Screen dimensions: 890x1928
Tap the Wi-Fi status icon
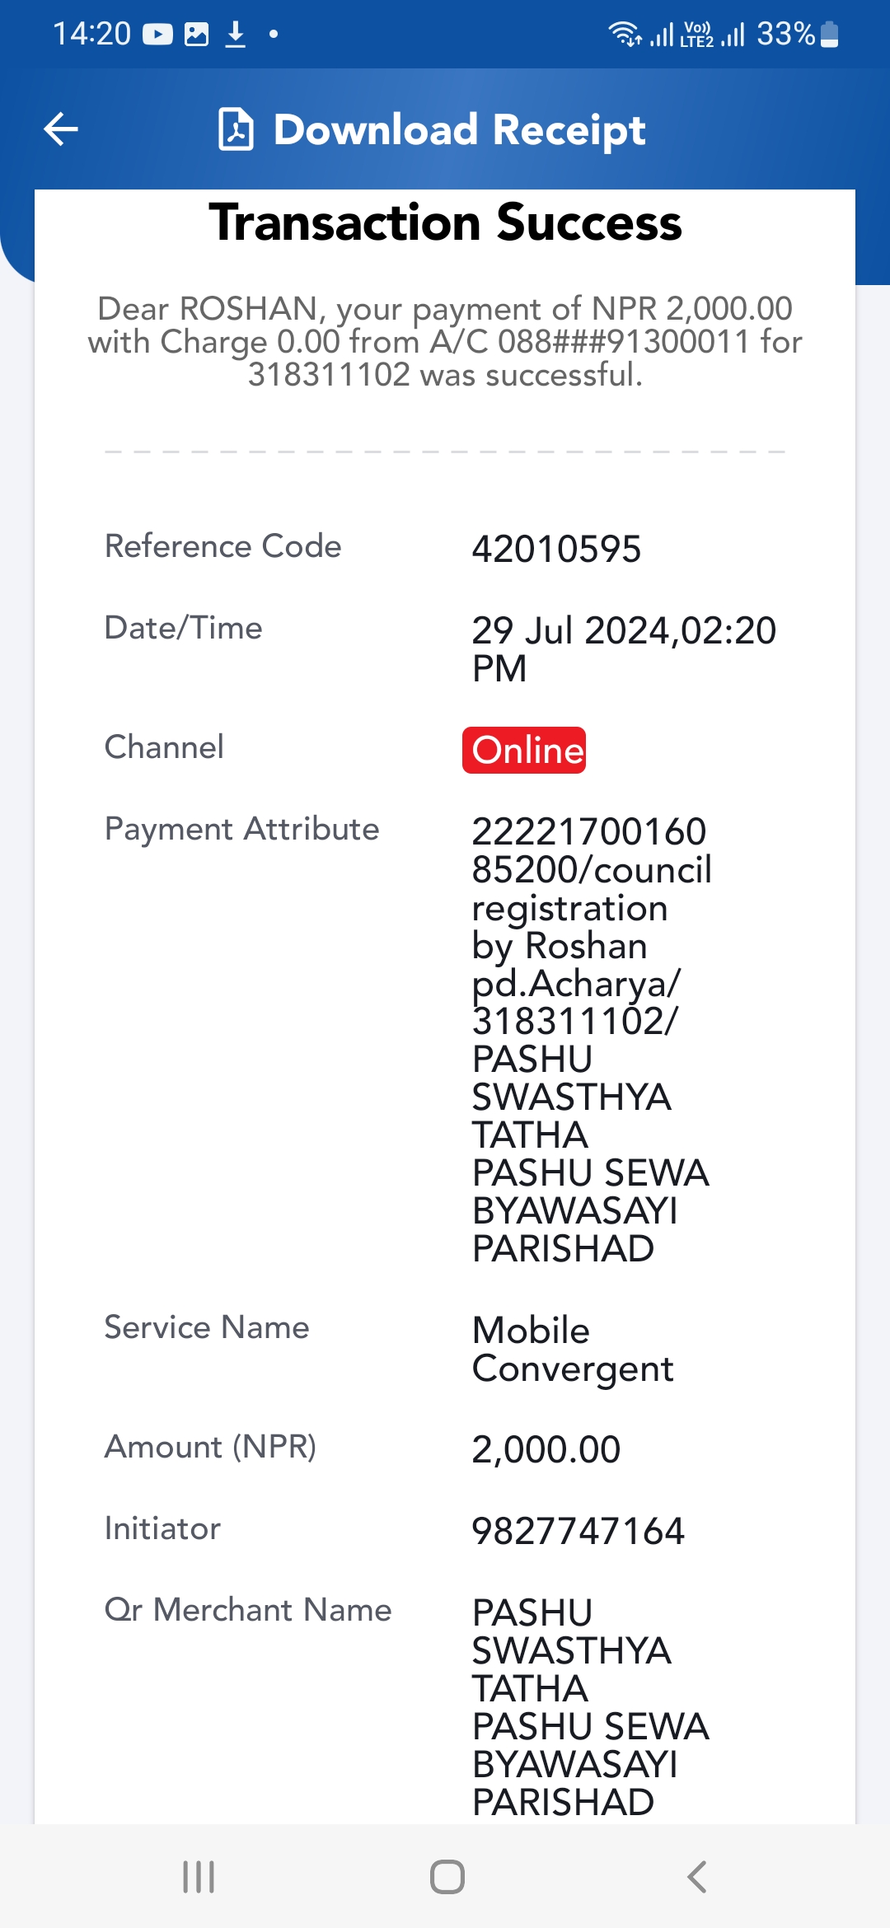(x=625, y=35)
